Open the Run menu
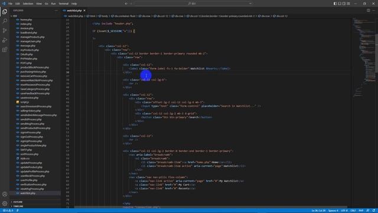The height and width of the screenshot is (213, 378). pos(54,4)
